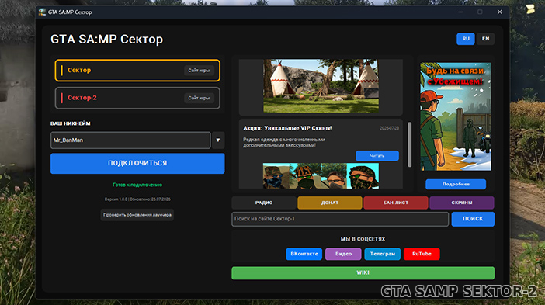Click the nickname input field Mr_BanMan
The height and width of the screenshot is (305, 545).
(130, 140)
